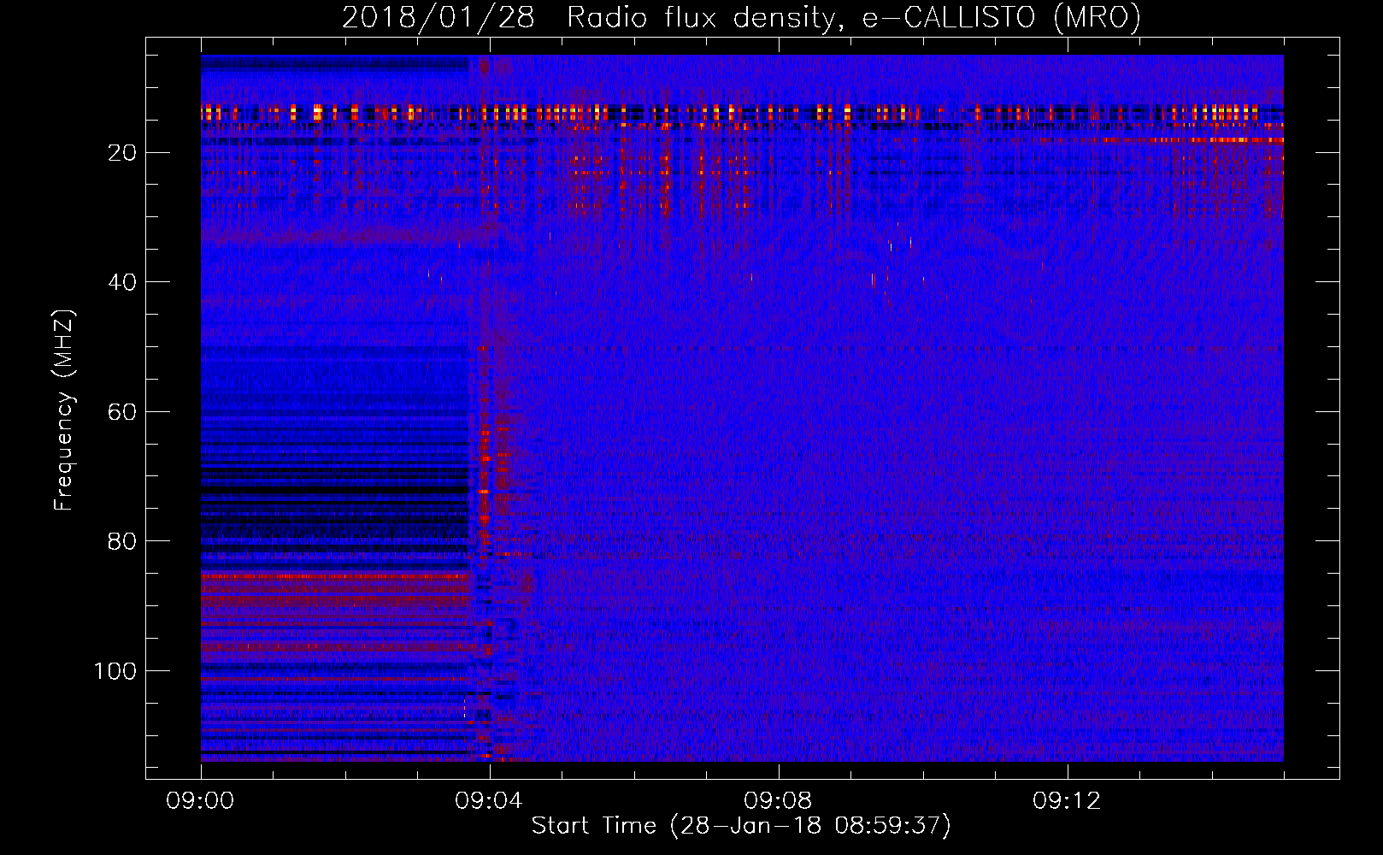The height and width of the screenshot is (855, 1383).
Task: Click the 80 MHz frequency tick label
Action: pyautogui.click(x=122, y=541)
